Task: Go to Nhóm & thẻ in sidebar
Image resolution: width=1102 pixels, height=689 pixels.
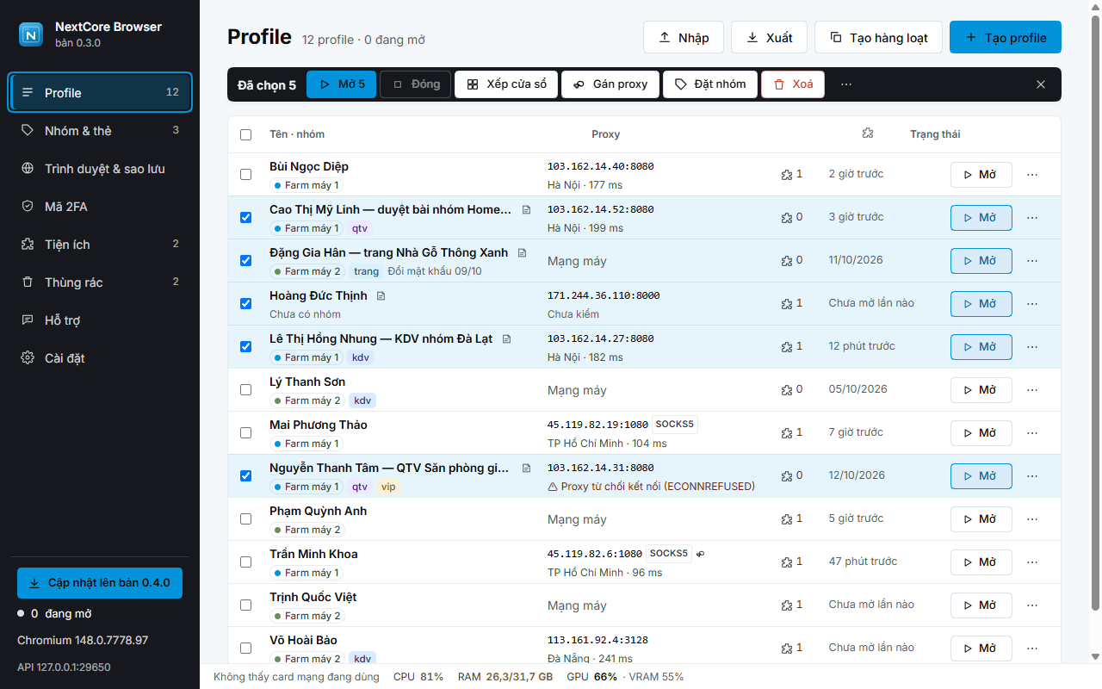Action: (100, 131)
